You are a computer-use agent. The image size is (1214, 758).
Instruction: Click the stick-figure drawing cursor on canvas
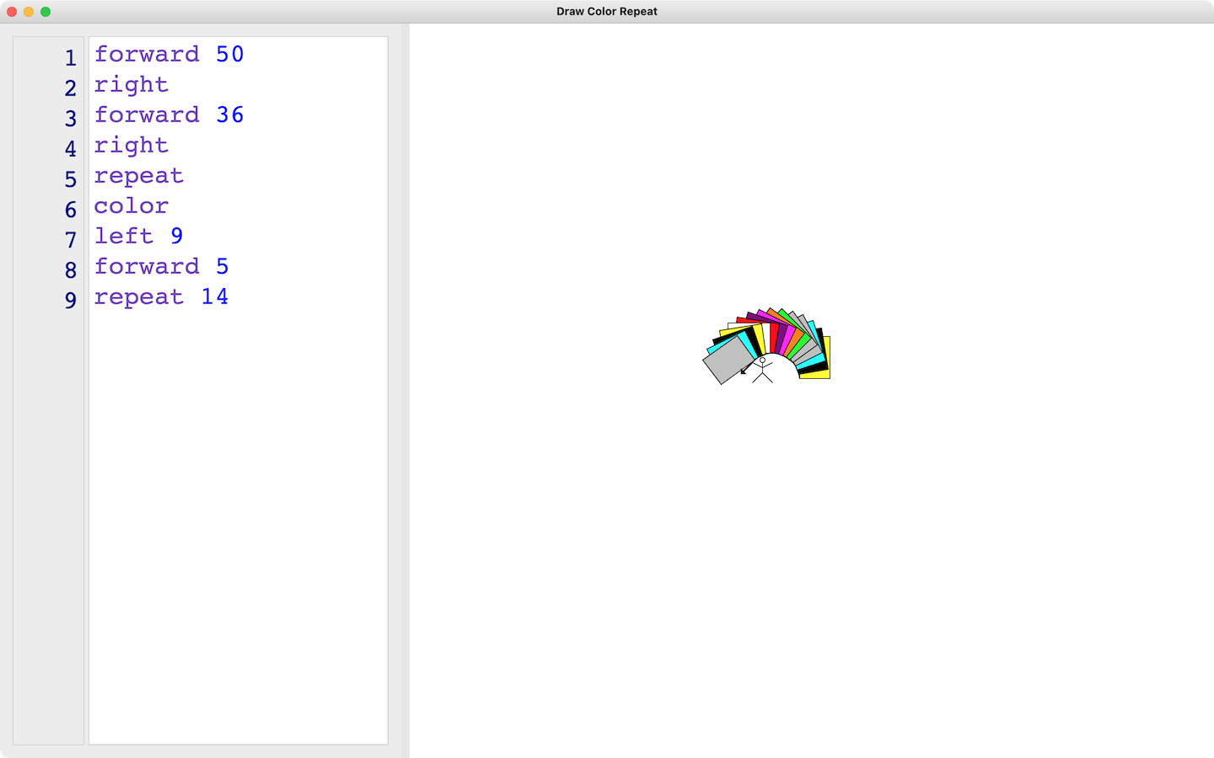(x=762, y=370)
